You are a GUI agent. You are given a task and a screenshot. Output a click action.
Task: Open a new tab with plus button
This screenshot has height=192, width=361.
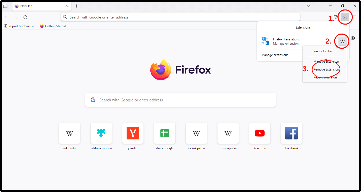[77, 6]
